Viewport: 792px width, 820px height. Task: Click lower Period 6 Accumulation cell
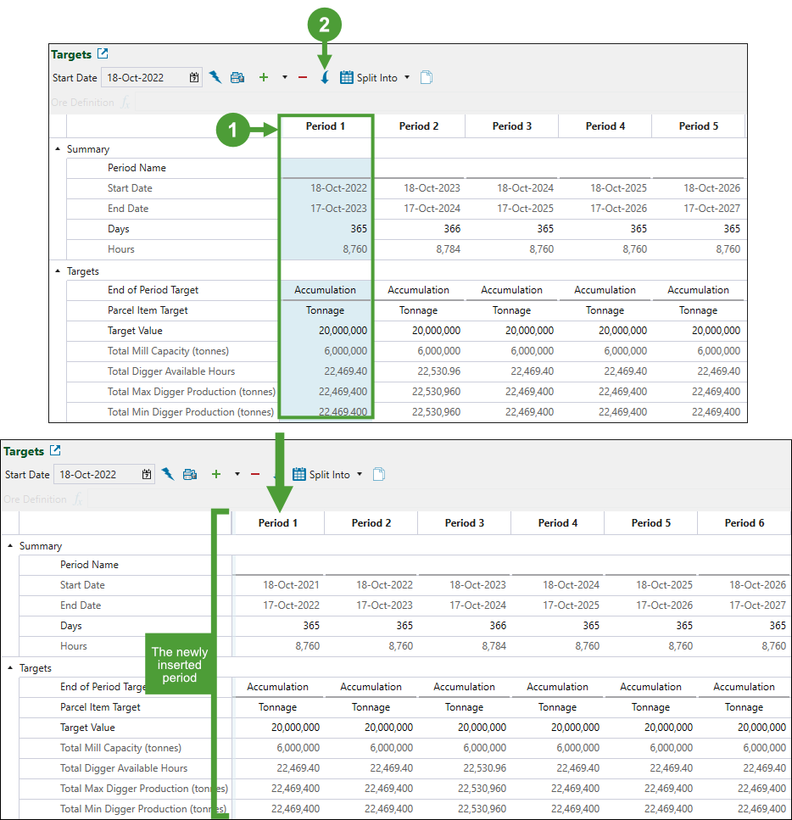click(744, 687)
